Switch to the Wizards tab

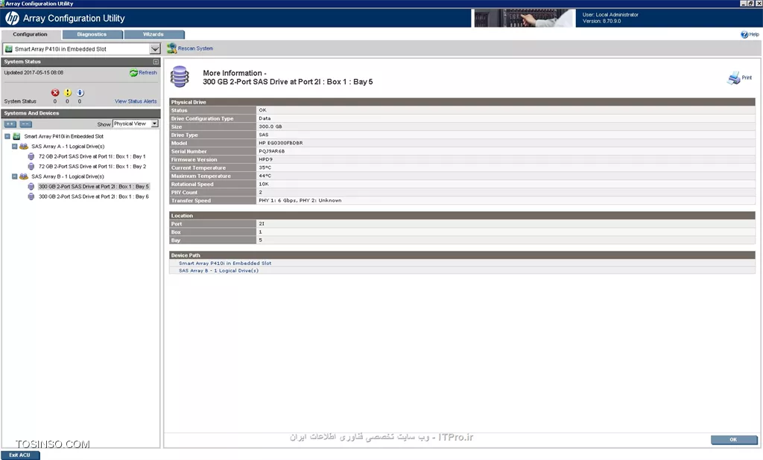[x=153, y=34]
